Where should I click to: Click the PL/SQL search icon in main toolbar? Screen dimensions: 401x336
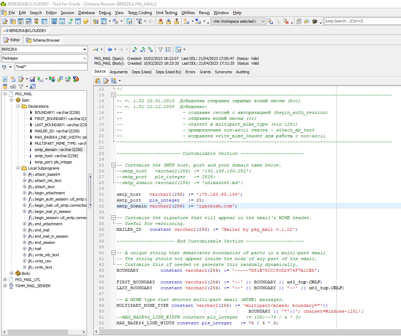[139, 22]
